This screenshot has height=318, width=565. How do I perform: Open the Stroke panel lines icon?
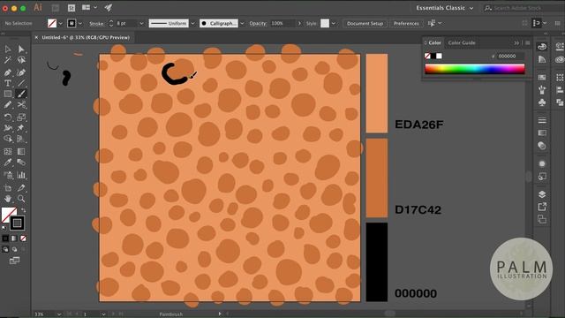point(542,120)
